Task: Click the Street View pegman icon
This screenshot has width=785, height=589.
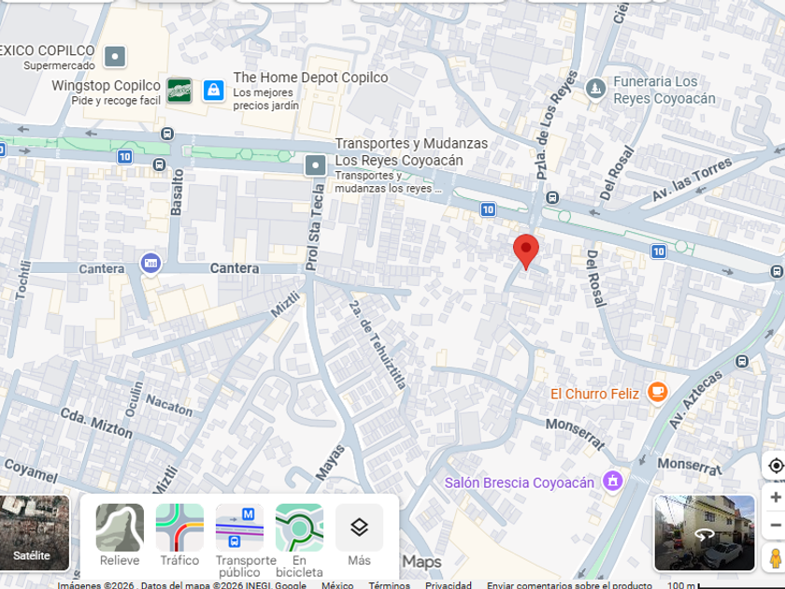Action: point(776,558)
